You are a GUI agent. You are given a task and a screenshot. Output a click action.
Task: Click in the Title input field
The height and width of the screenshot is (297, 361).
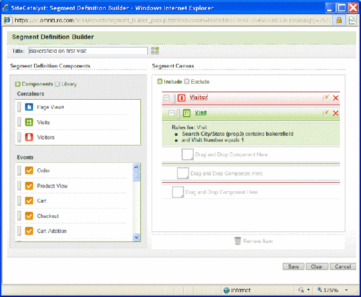88,51
